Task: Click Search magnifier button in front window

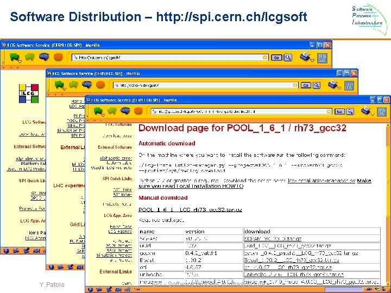Action: pyautogui.click(x=350, y=111)
